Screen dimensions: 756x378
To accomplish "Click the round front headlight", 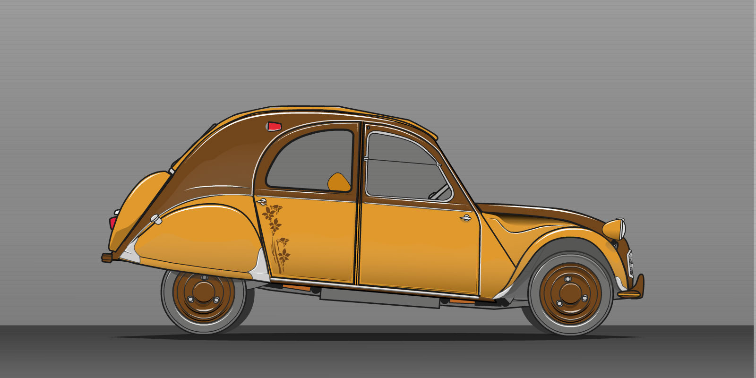I will [x=614, y=229].
